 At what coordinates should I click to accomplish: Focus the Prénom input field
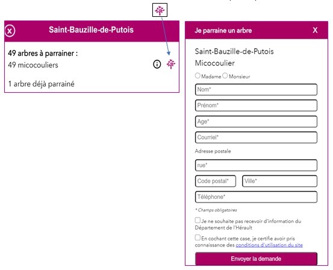256,105
